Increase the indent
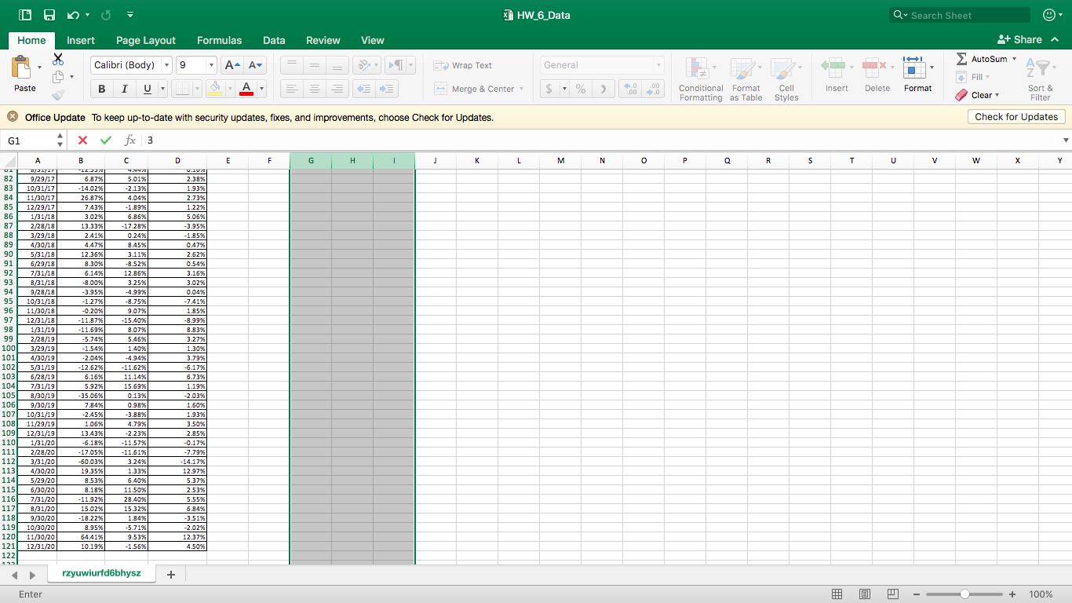The image size is (1072, 603). coord(386,89)
